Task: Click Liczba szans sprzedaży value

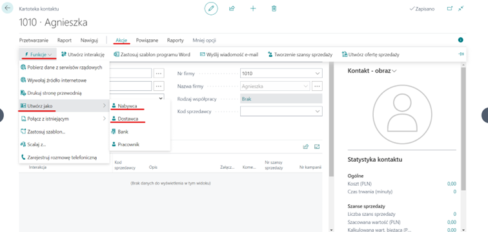Action: pyautogui.click(x=454, y=214)
